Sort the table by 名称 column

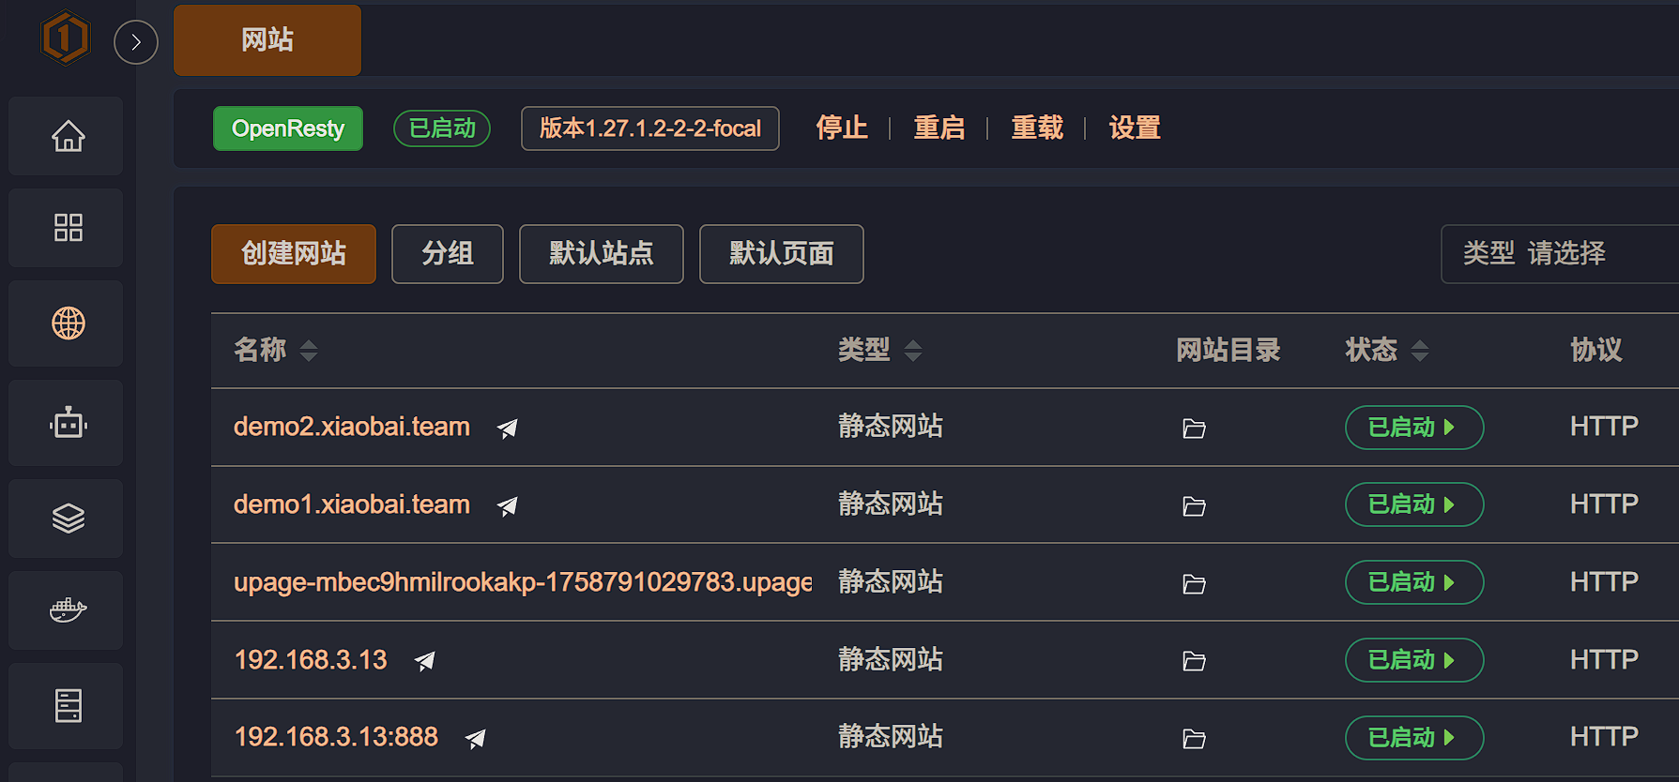309,351
